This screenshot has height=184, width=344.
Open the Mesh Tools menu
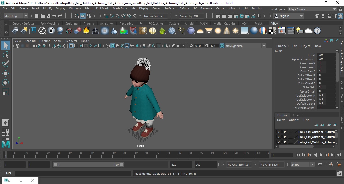tap(120, 8)
